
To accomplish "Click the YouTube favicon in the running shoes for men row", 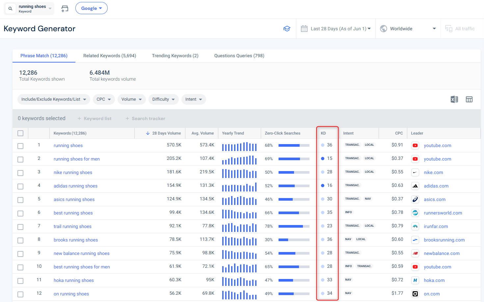I will (415, 159).
